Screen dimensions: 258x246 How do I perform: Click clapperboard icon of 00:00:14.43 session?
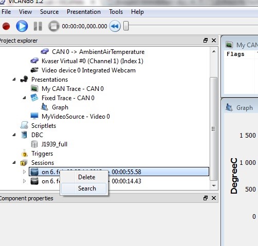[x=34, y=181]
